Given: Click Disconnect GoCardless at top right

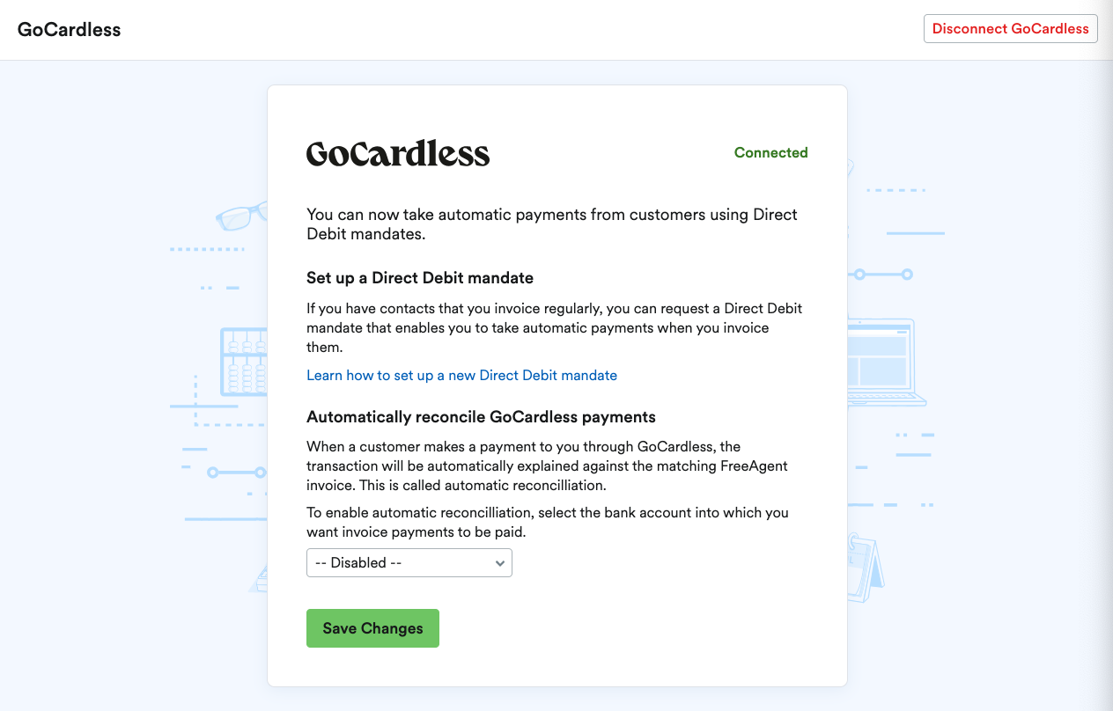Looking at the screenshot, I should click(1010, 28).
